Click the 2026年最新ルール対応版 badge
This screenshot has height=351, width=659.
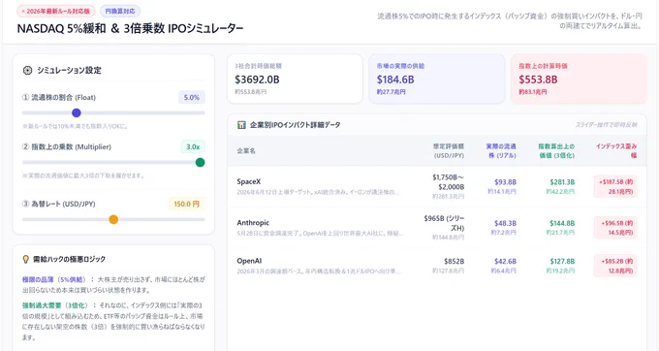pos(56,12)
